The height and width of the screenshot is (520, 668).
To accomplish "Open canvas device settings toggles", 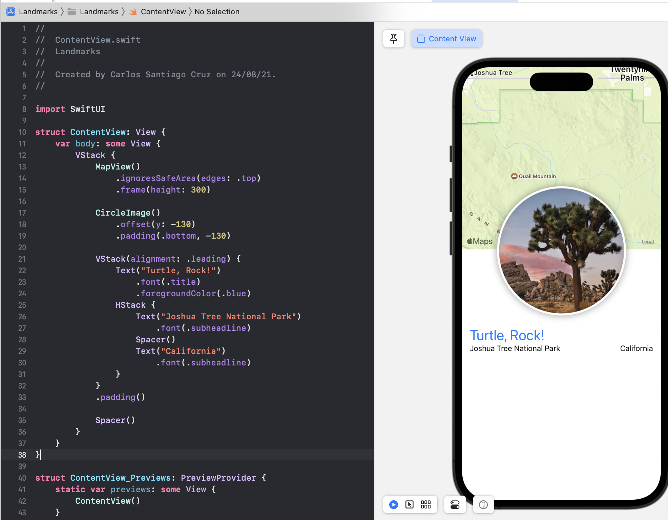I will click(x=455, y=505).
